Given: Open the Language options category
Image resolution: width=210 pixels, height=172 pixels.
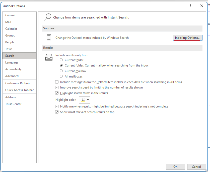Looking at the screenshot, I should [19, 62].
